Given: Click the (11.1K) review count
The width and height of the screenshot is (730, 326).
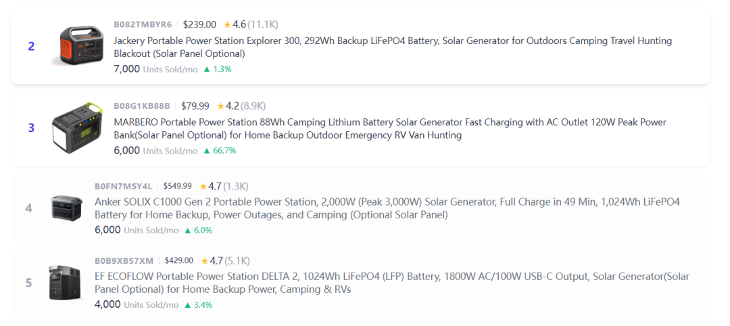Looking at the screenshot, I should [263, 24].
